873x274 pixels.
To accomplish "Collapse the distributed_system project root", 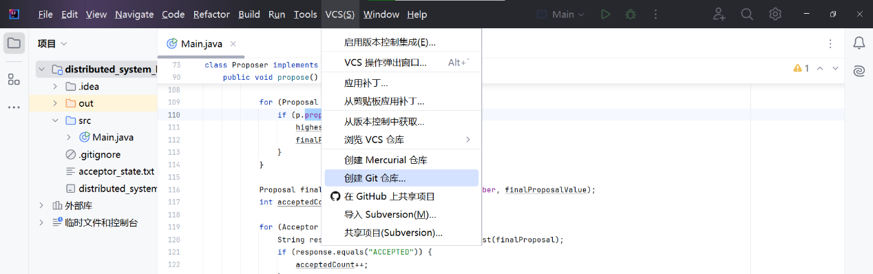I will (x=42, y=69).
